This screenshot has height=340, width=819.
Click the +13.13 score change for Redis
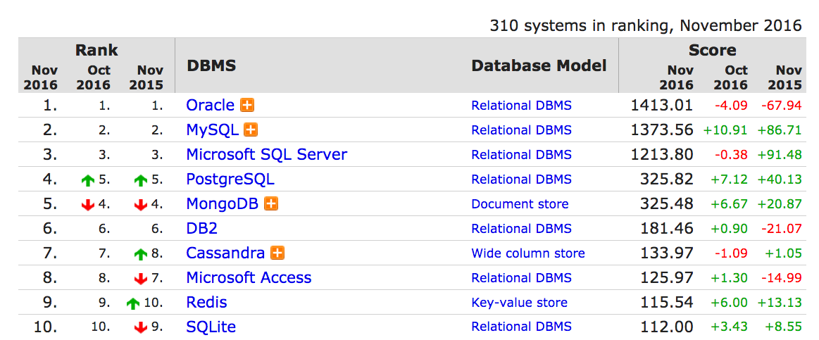pyautogui.click(x=779, y=303)
